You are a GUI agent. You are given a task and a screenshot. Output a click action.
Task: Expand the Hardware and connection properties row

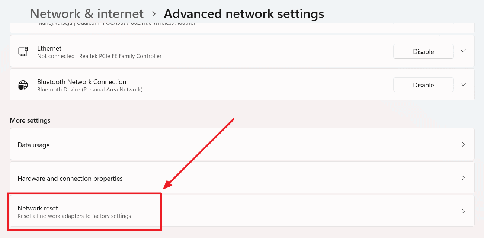[463, 177]
